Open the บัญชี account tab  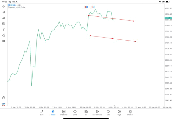click(x=119, y=112)
